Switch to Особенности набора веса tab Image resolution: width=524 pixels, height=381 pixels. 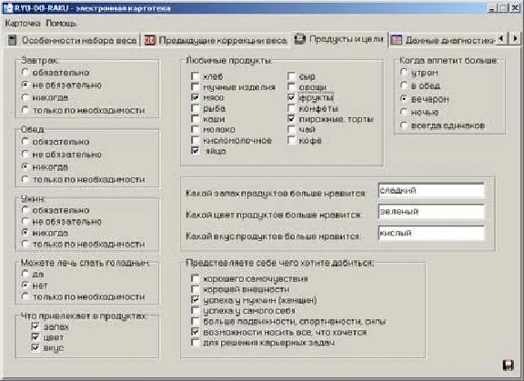tap(73, 40)
